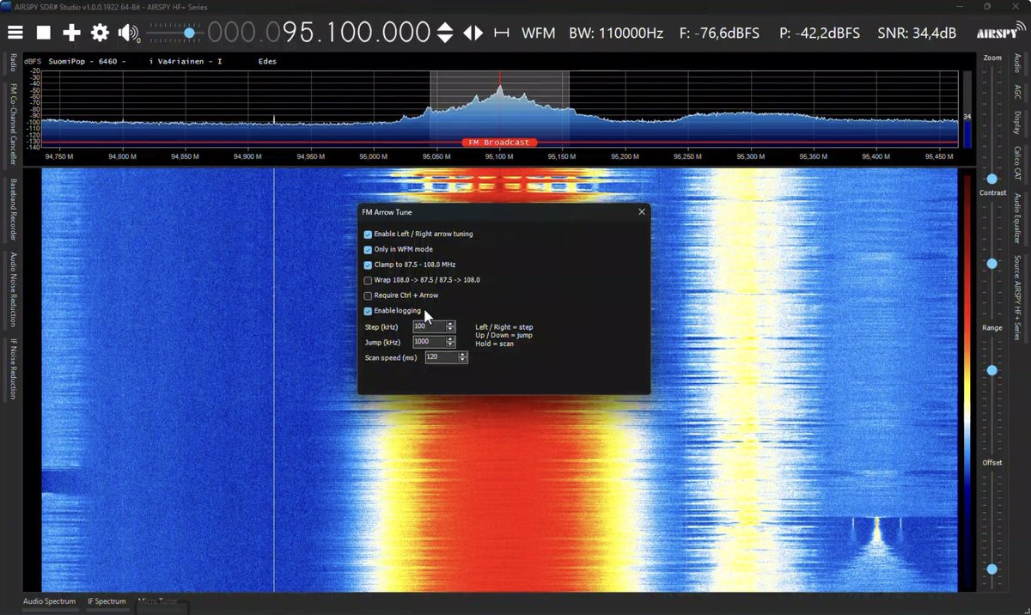Open the Audio Noise Reduction side tab
This screenshot has height=615, width=1031.
(x=13, y=290)
